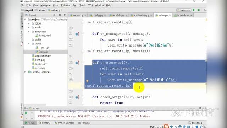
Task: Click override gutter icon on line 30
Action: pyautogui.click(x=77, y=97)
